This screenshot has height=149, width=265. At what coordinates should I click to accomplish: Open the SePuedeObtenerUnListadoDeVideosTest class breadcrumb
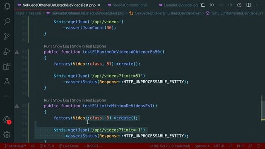pos(168,13)
